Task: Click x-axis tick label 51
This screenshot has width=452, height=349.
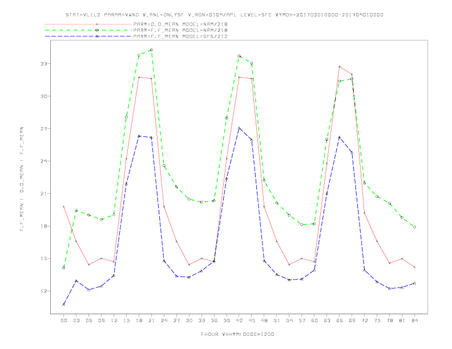Action: [x=277, y=320]
